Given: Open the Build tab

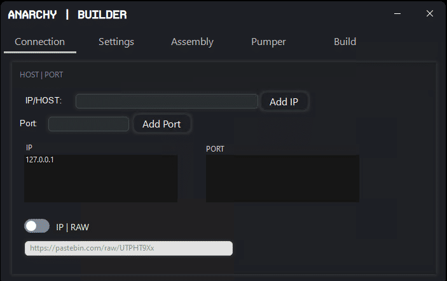Looking at the screenshot, I should click(345, 42).
